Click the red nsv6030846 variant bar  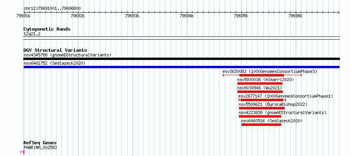click(x=260, y=92)
